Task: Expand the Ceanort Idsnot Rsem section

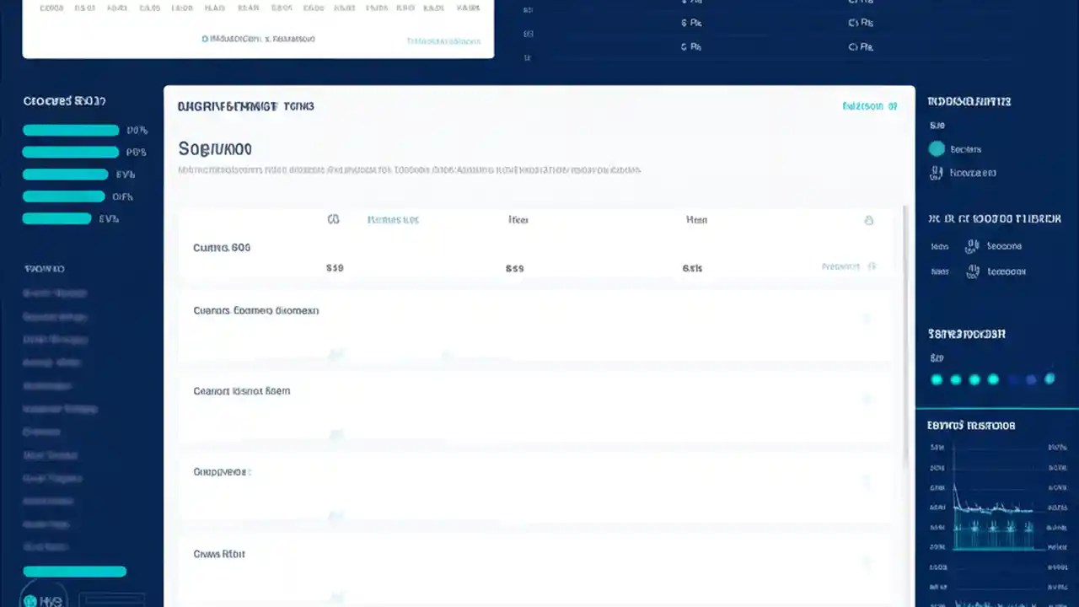Action: (x=867, y=399)
